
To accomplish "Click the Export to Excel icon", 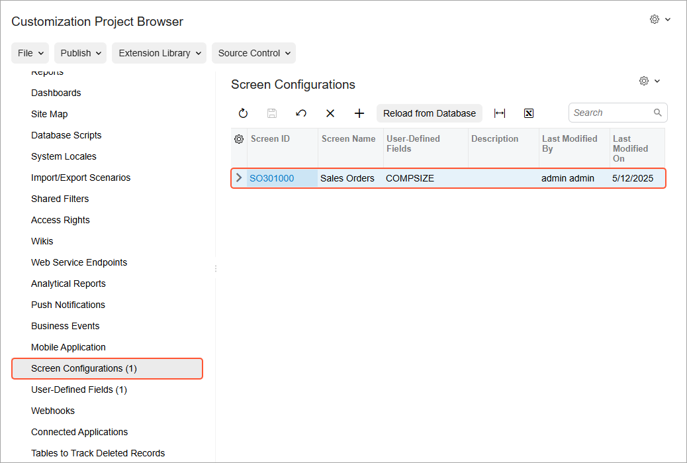I will pyautogui.click(x=529, y=113).
